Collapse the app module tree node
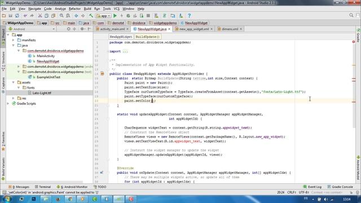Viewport: 361px width, 203px height. pyautogui.click(x=8, y=35)
